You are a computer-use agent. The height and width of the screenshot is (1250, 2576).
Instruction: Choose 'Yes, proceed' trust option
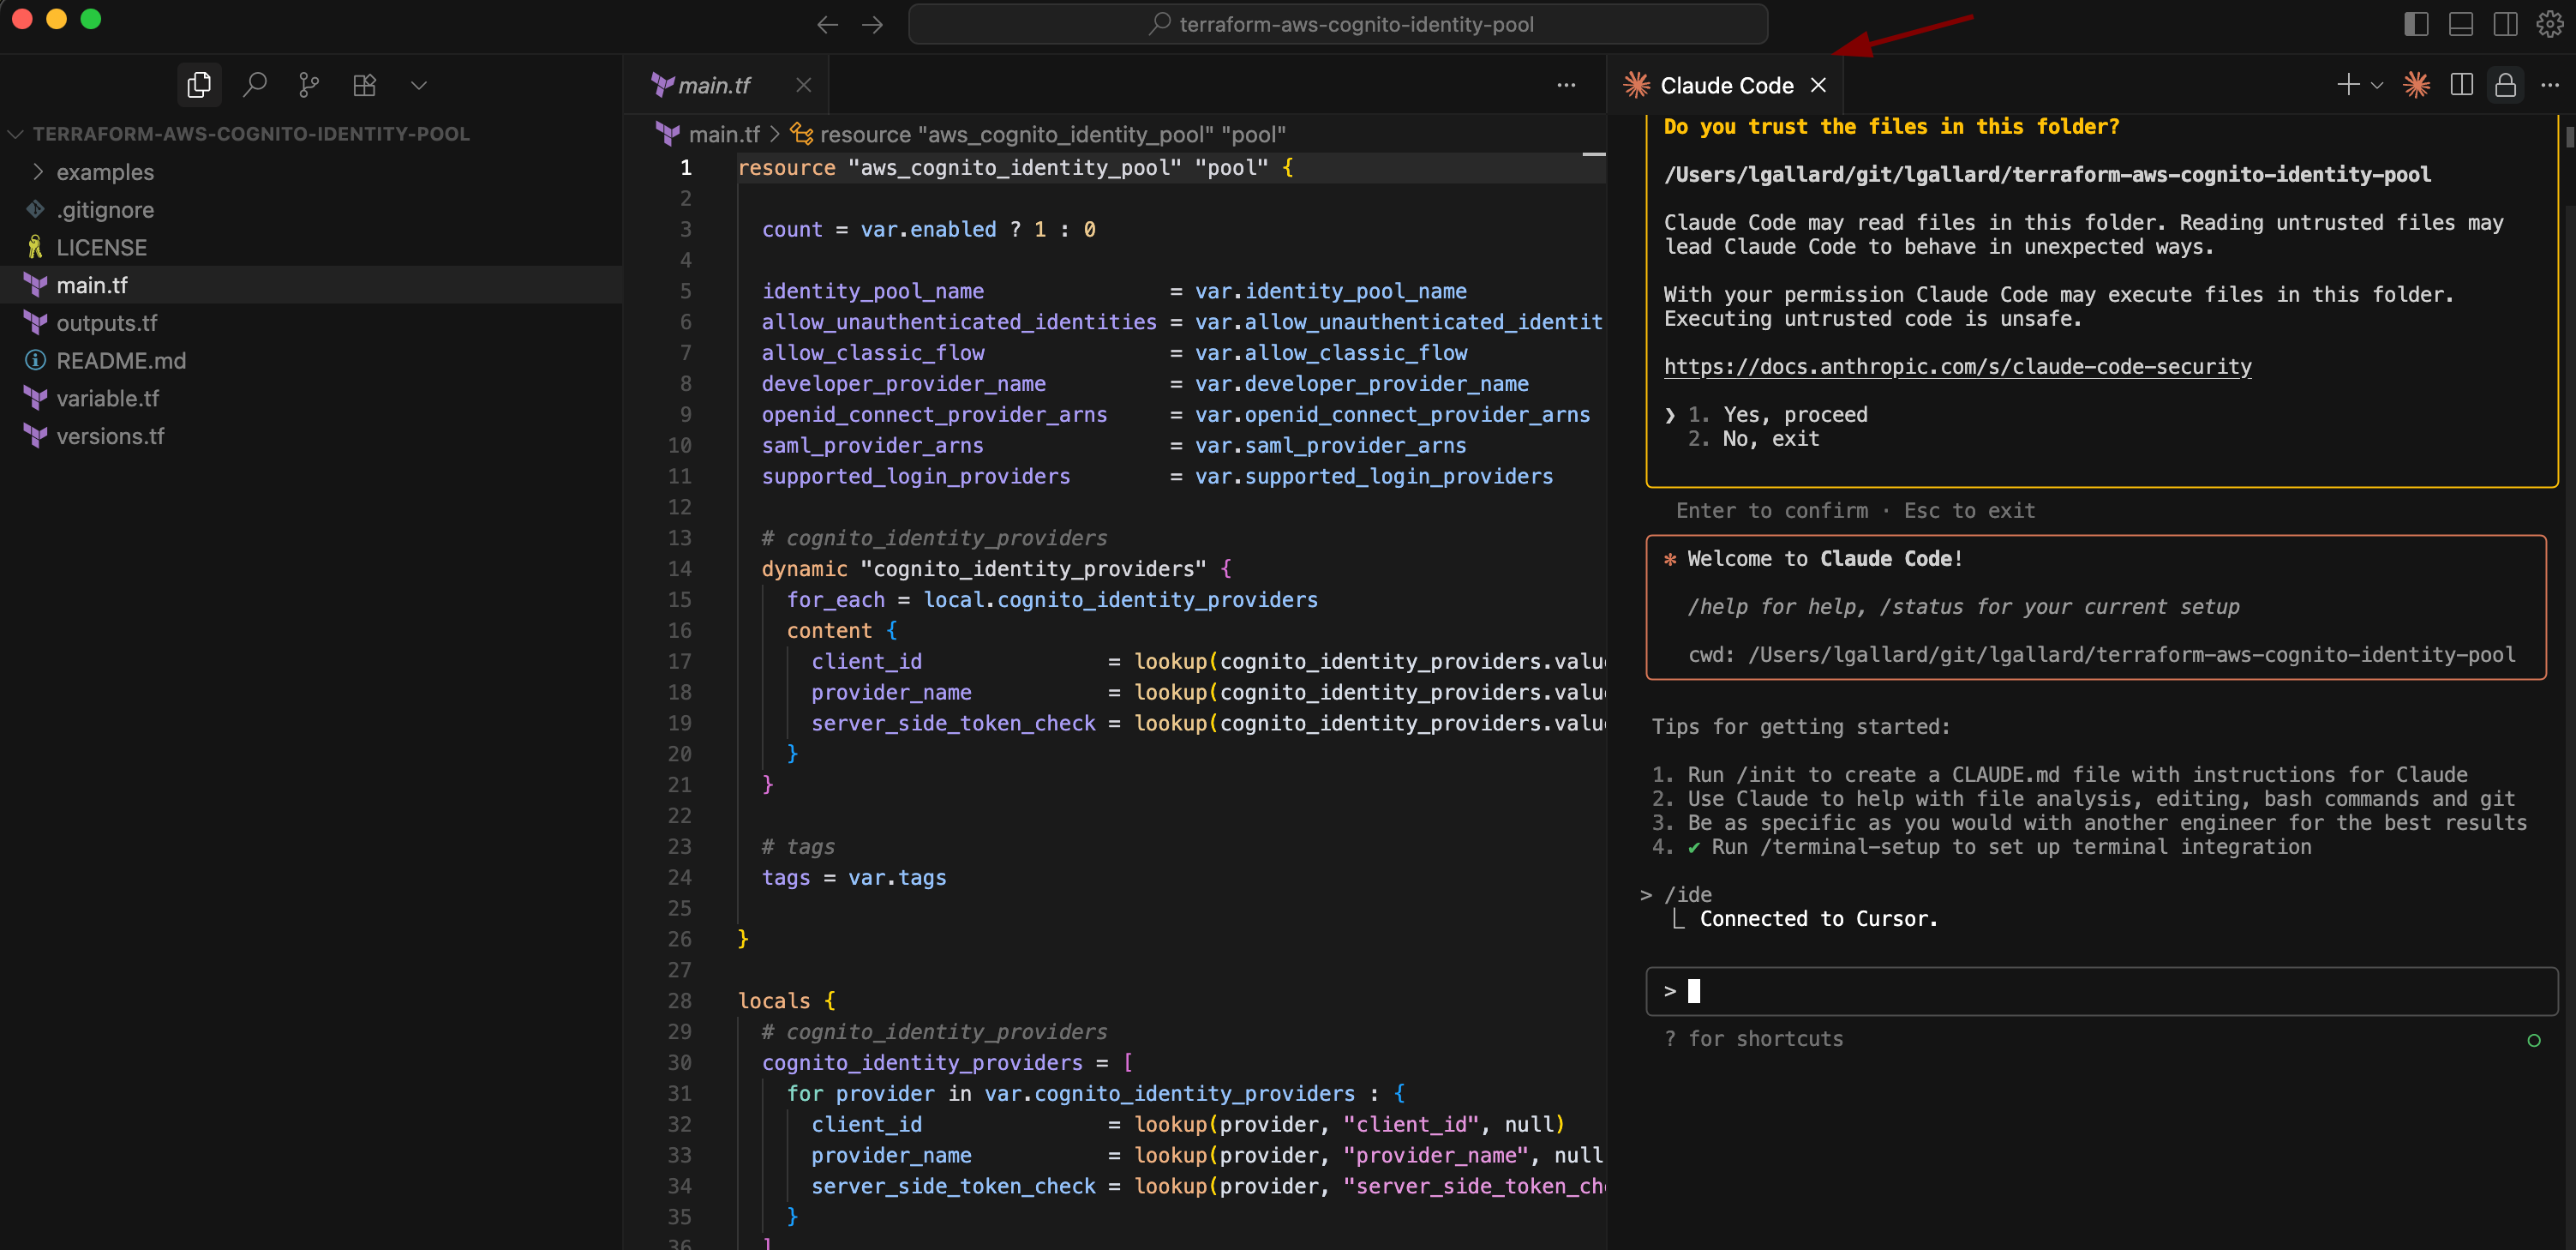tap(1795, 414)
